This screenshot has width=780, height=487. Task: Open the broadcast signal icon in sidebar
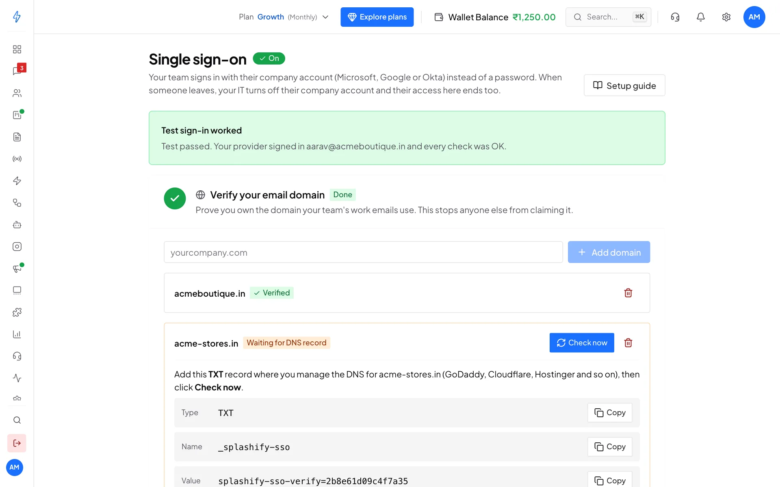(x=17, y=159)
